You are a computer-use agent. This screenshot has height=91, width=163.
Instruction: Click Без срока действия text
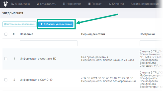(95, 57)
